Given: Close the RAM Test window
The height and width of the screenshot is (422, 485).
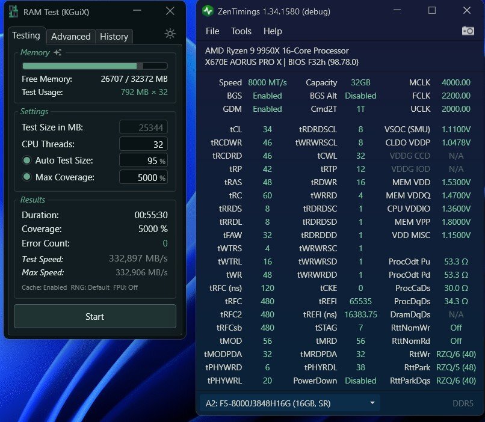Looking at the screenshot, I should click(170, 11).
